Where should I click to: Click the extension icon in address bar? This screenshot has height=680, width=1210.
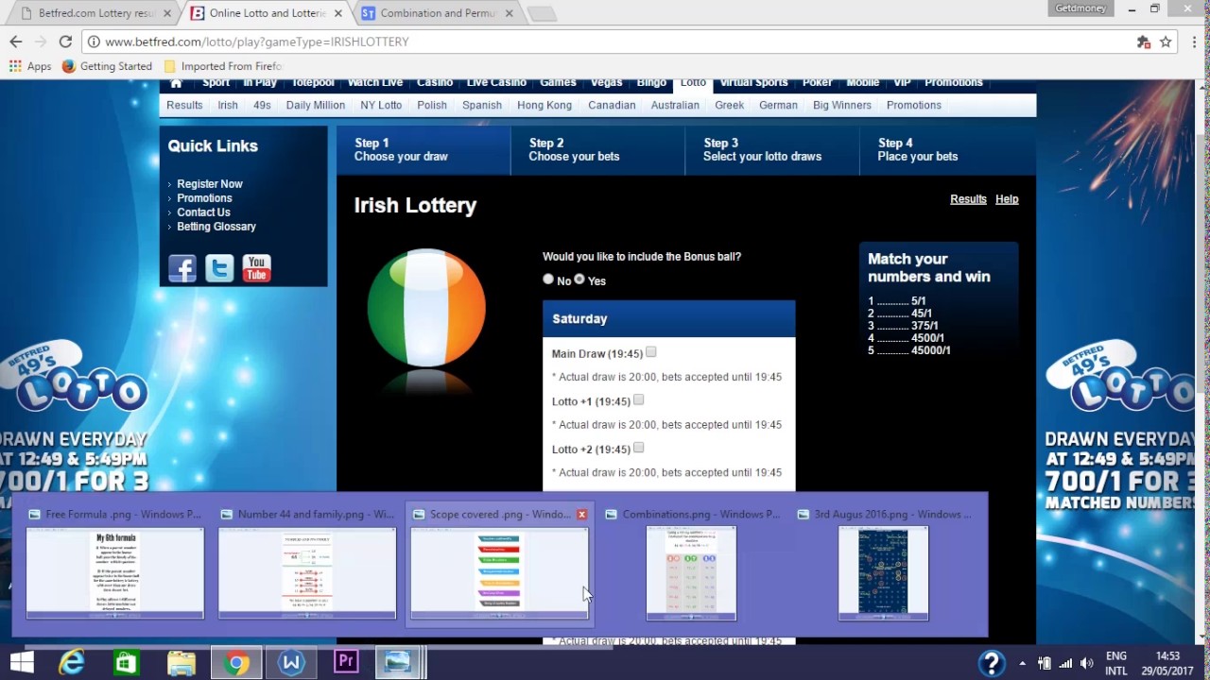(1143, 42)
